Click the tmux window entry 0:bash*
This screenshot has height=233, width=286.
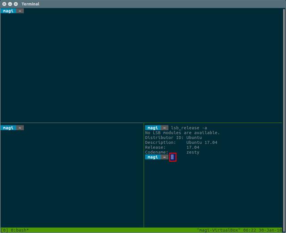20,230
